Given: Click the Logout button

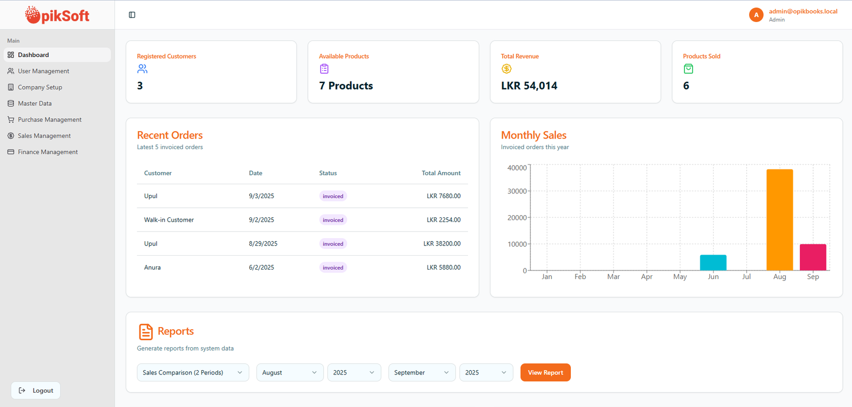Looking at the screenshot, I should [36, 390].
